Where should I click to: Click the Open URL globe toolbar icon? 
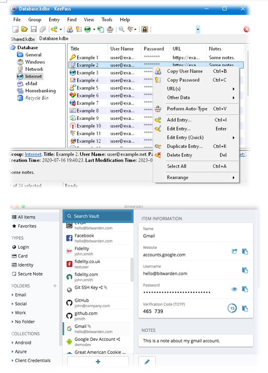[88, 29]
